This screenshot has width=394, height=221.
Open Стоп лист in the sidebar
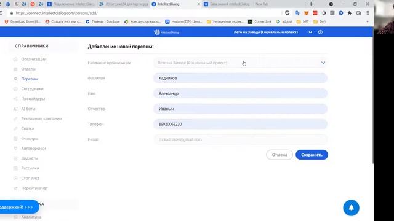(30, 178)
